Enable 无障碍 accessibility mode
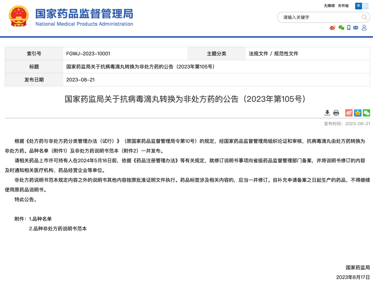Image resolution: width=373 pixels, height=282 pixels. tap(329, 6)
